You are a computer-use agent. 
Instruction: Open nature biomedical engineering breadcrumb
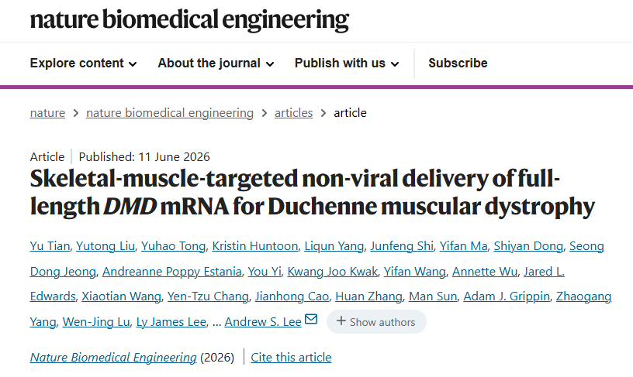click(170, 113)
